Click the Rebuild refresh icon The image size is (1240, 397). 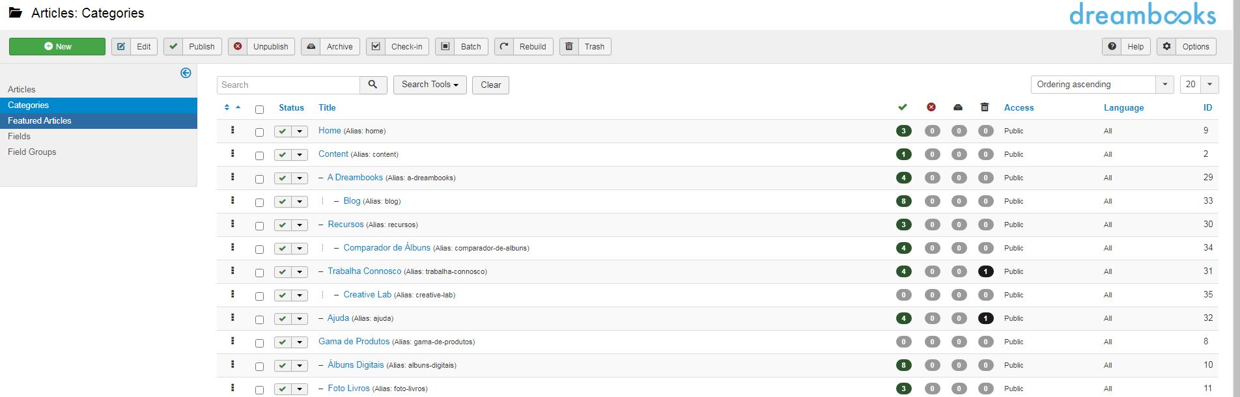[x=504, y=47]
